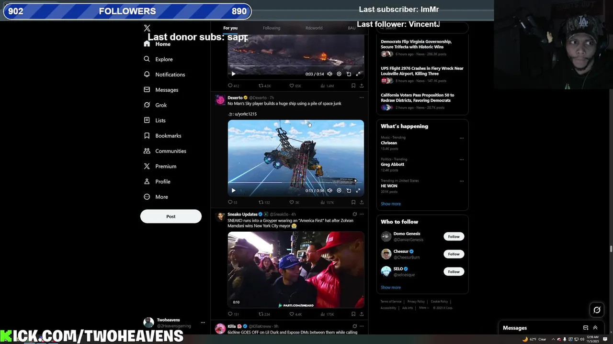Play the top fire video at 0:03
The width and height of the screenshot is (613, 344).
[233, 74]
